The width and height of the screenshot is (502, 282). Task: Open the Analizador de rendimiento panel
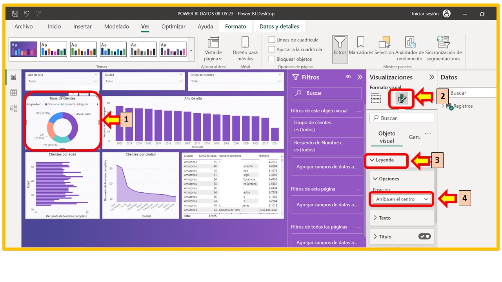click(x=410, y=49)
